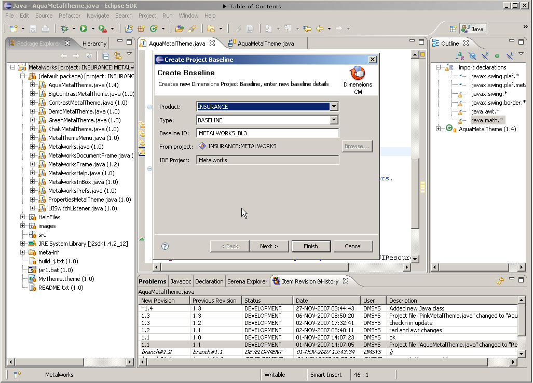Open the Refactor menu
This screenshot has width=533, height=383.
pos(70,16)
